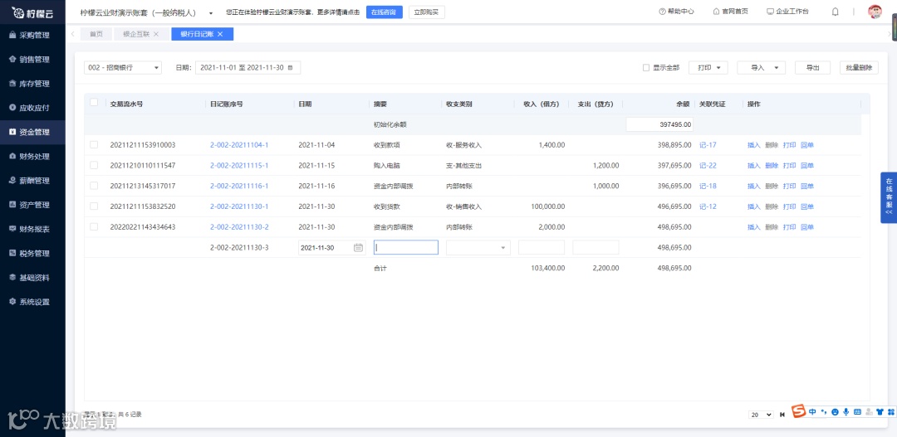Click the notification bell icon
897x437 pixels.
pos(836,12)
